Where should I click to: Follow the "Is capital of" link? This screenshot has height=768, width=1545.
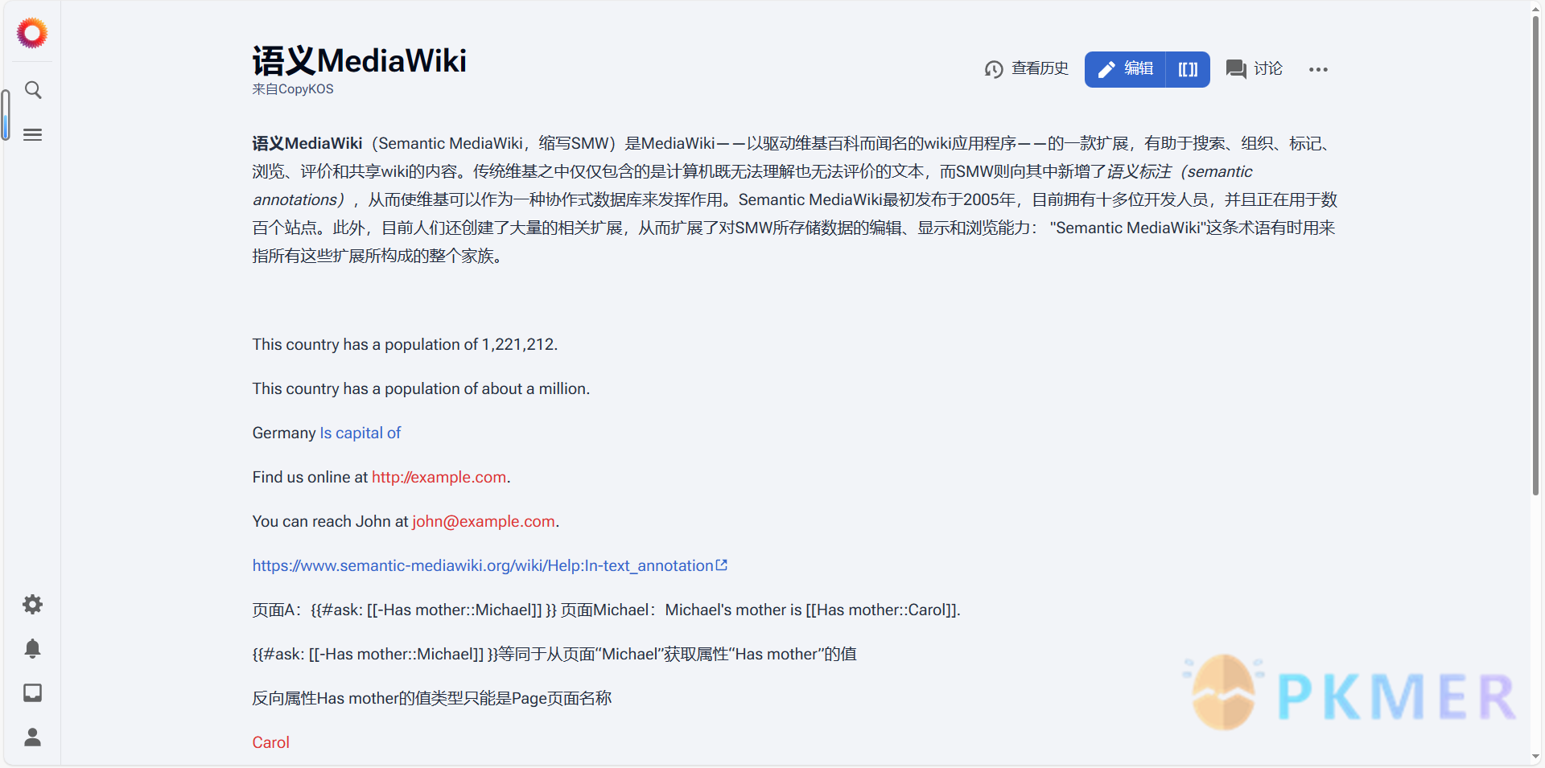tap(360, 433)
